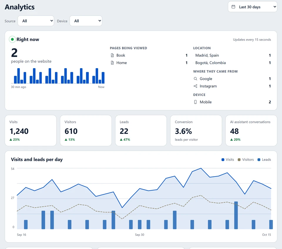Click the Analytics page heading
Screen dimensions: 282x249
(x=20, y=7)
